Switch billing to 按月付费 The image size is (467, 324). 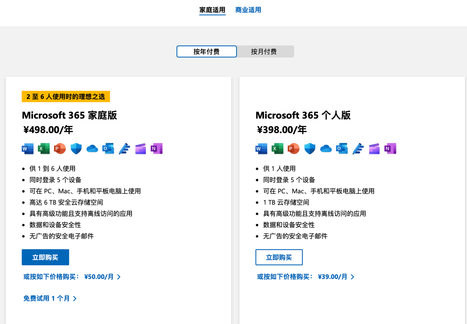(x=264, y=52)
